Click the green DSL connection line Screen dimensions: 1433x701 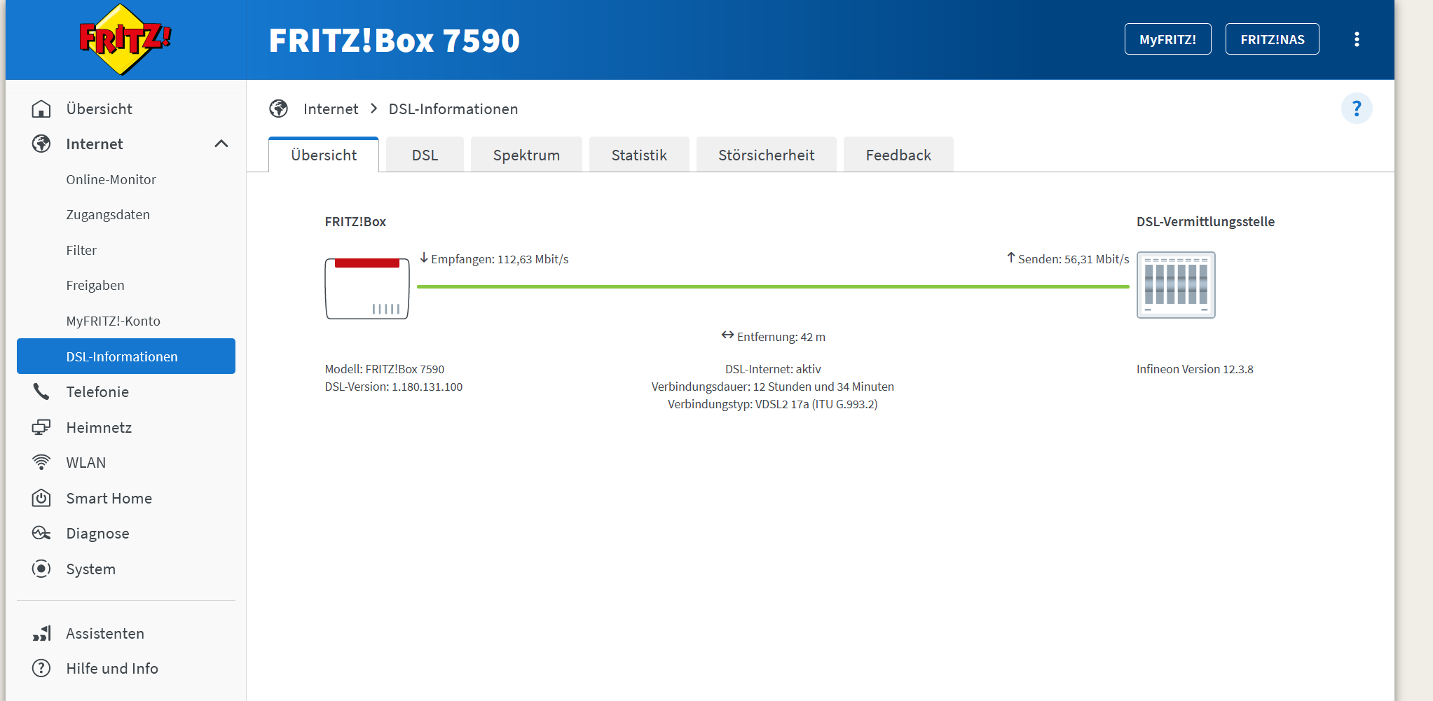tap(773, 286)
